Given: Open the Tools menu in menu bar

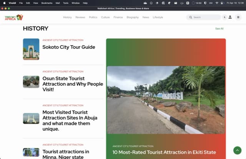Looking at the screenshot, I should click(x=66, y=3).
